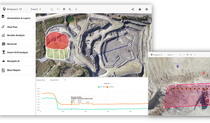Click the Bridgeport, TX site name in main window
Image resolution: width=210 pixels, height=123 pixels.
click(x=15, y=9)
